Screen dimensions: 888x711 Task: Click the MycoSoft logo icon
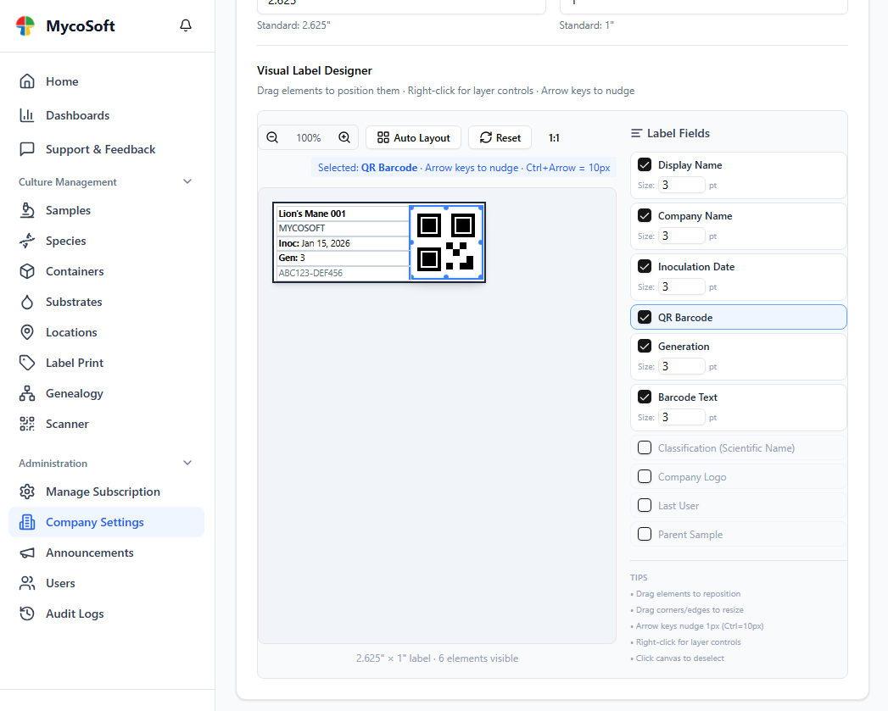tap(26, 26)
